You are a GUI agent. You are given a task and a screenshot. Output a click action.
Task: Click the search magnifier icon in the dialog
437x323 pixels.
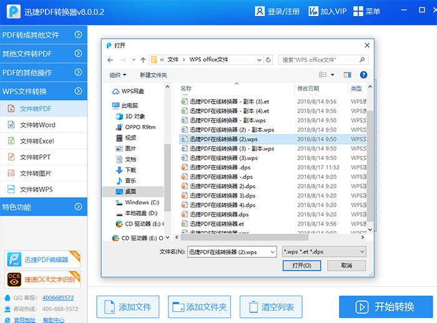tap(361, 60)
